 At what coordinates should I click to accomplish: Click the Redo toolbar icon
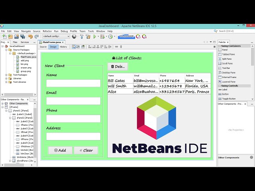(x=36, y=37)
